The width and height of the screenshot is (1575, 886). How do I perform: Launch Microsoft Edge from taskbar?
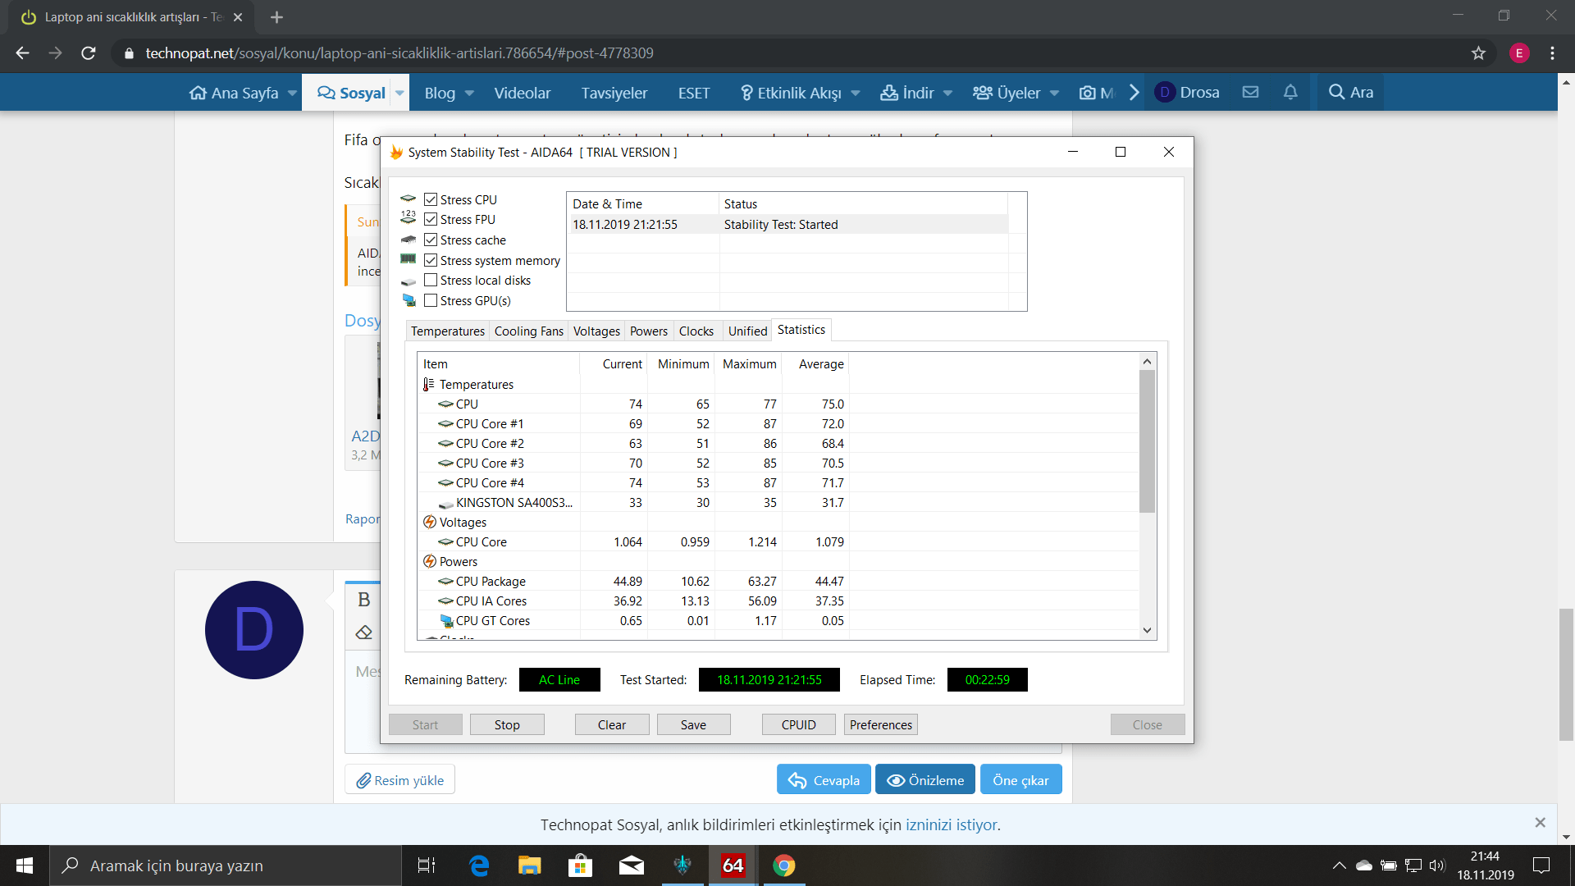479,865
